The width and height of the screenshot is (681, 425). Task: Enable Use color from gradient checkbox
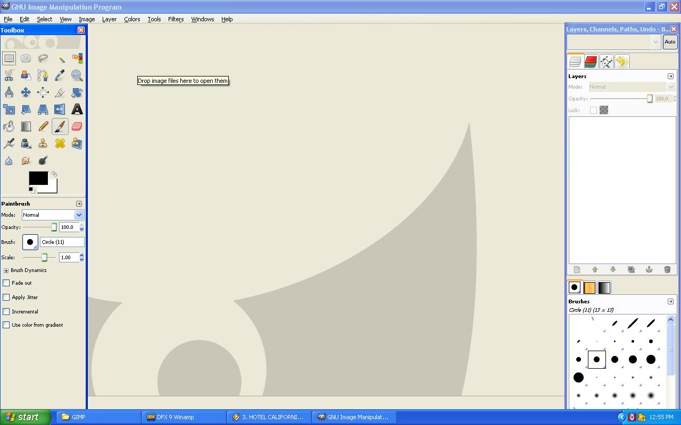point(6,325)
